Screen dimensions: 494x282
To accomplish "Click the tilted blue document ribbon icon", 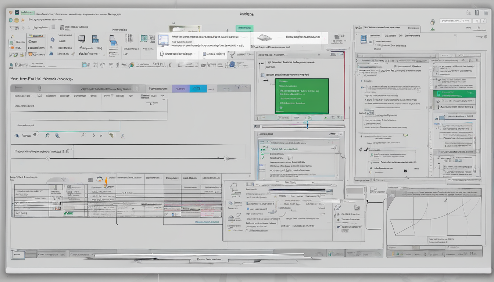I will 113,40.
